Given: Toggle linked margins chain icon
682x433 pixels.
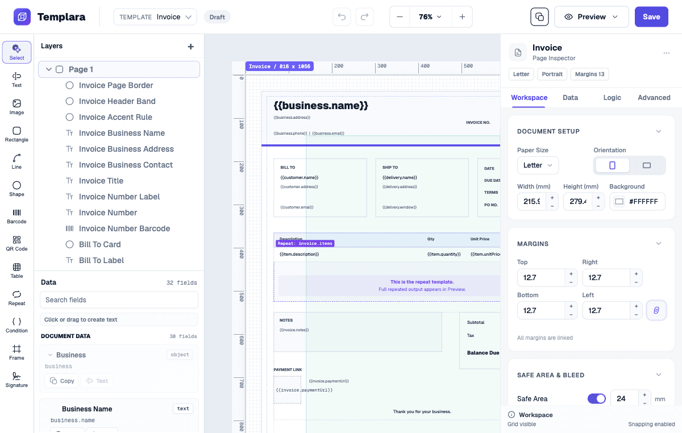Looking at the screenshot, I should click(656, 310).
